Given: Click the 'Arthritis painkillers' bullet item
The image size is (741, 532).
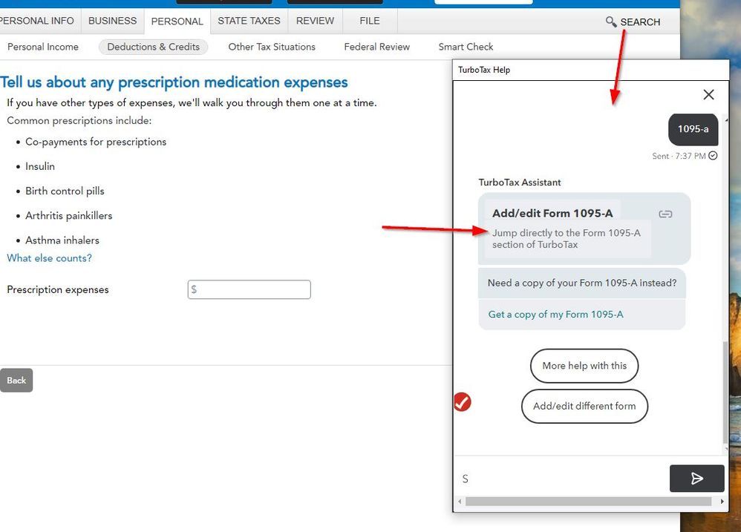Looking at the screenshot, I should [x=68, y=215].
